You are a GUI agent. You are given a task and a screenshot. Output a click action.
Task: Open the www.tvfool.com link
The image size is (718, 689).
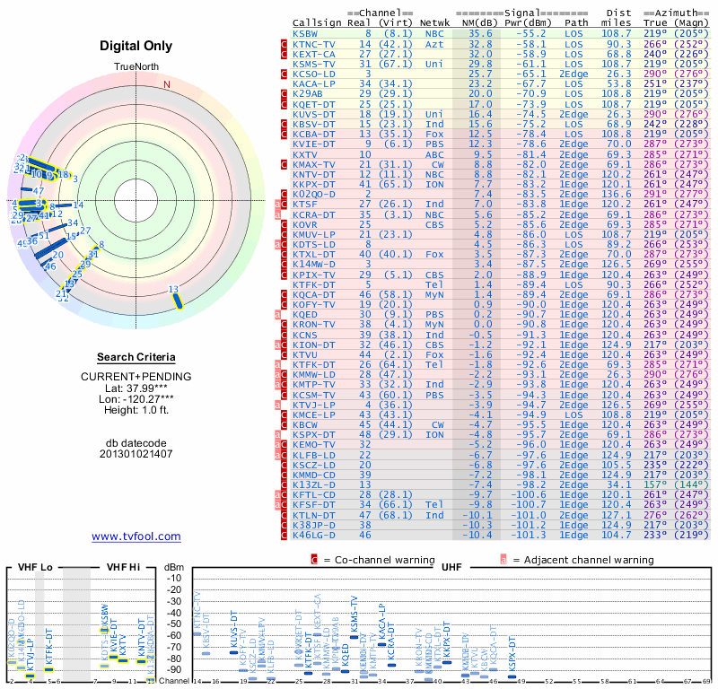pyautogui.click(x=136, y=536)
